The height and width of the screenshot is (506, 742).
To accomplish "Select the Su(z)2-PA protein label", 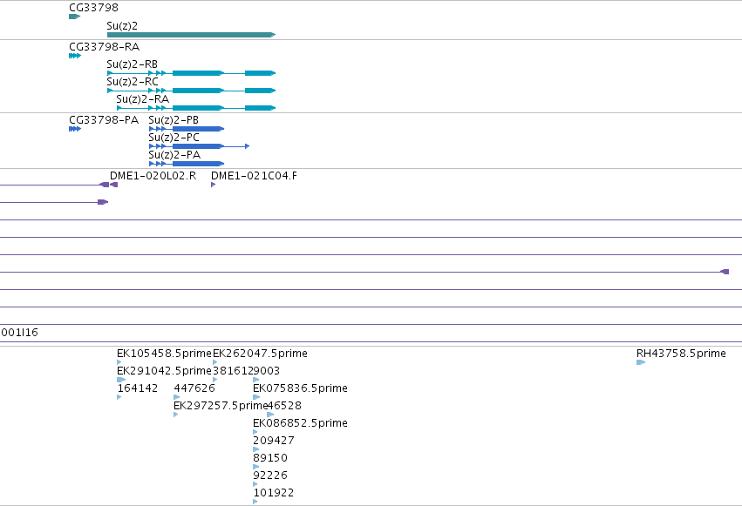I will [174, 155].
